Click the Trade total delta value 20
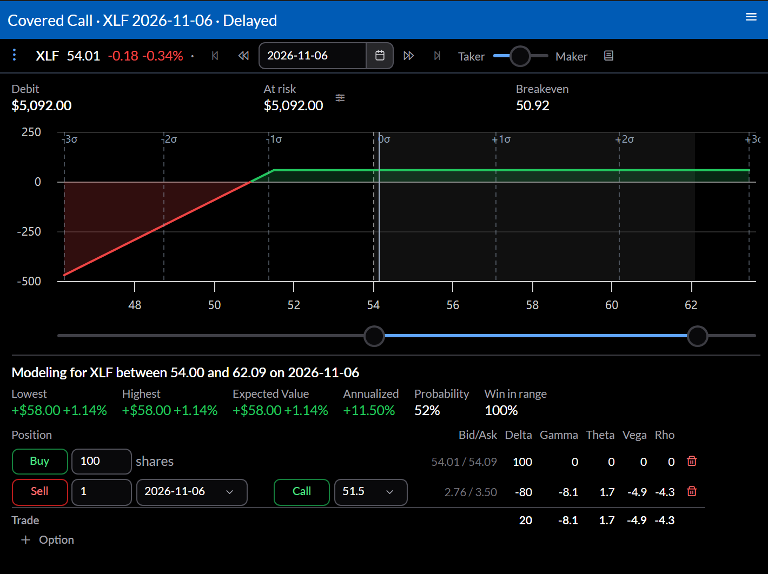Viewport: 768px width, 574px height. [526, 520]
